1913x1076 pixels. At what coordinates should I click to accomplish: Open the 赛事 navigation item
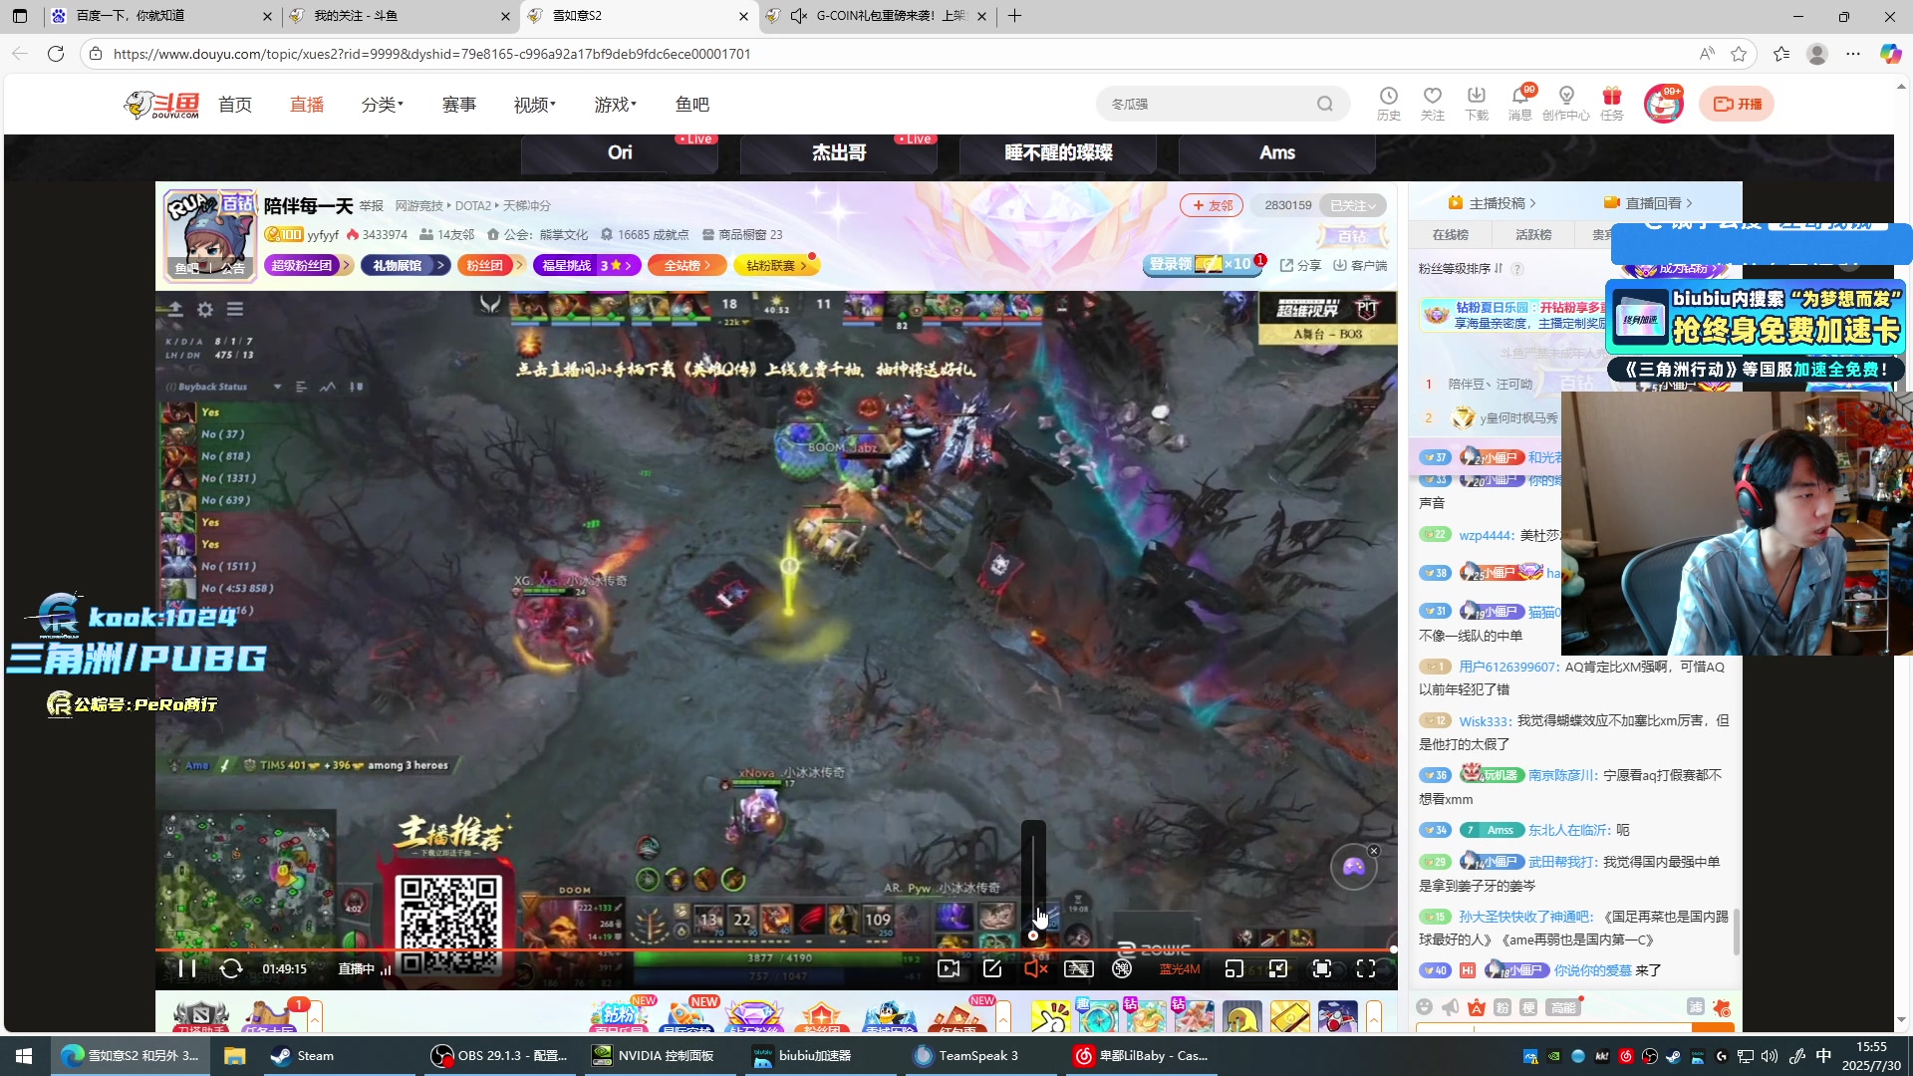click(x=459, y=105)
